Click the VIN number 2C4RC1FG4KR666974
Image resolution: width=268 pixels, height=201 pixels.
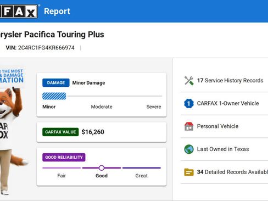(46, 48)
